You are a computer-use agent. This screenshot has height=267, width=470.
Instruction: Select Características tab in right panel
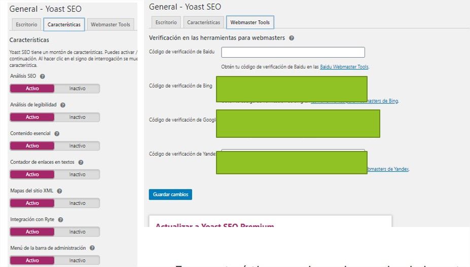click(203, 22)
